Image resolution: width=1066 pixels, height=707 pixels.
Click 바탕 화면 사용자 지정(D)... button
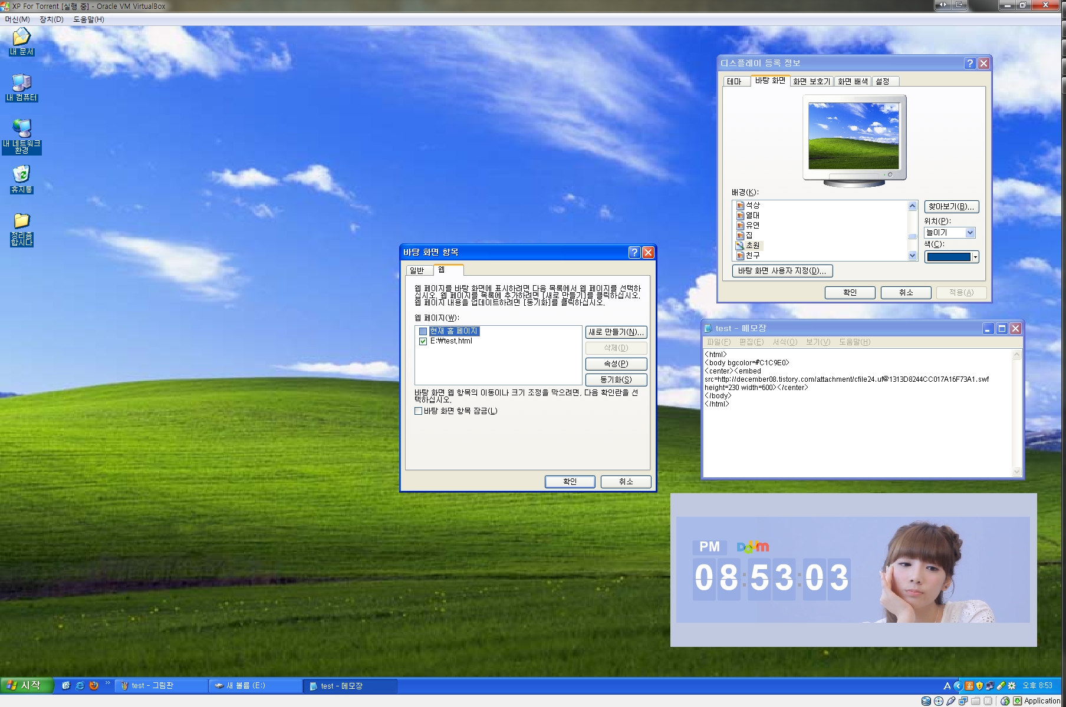point(782,271)
